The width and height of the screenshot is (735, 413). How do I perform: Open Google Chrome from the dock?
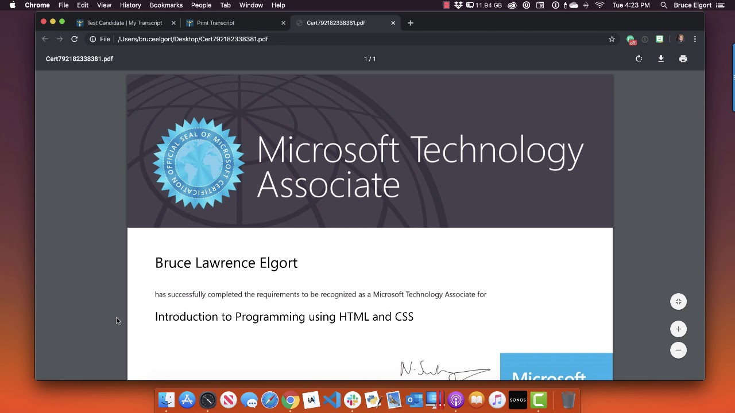(x=291, y=400)
